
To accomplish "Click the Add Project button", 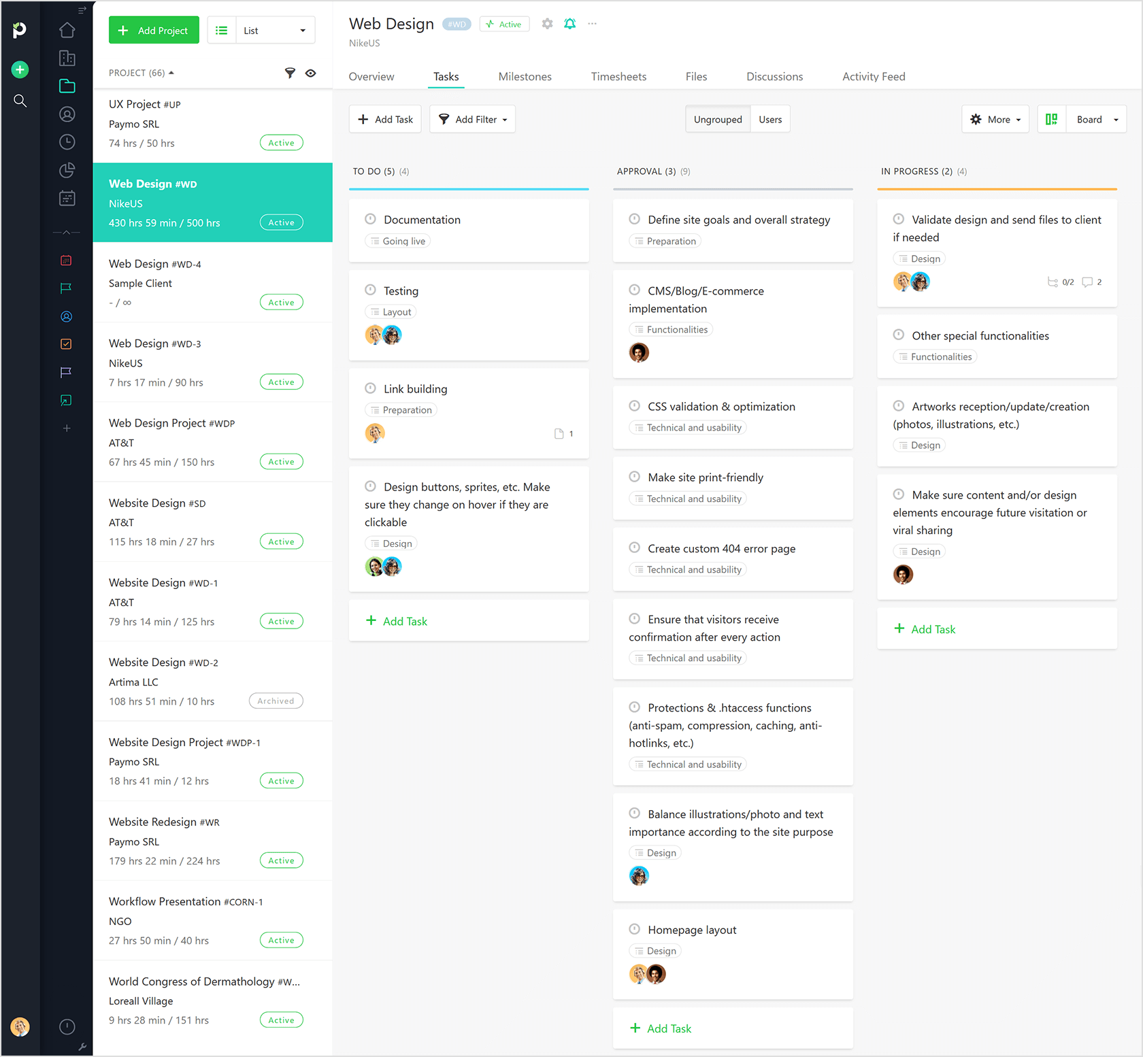I will pos(154,30).
